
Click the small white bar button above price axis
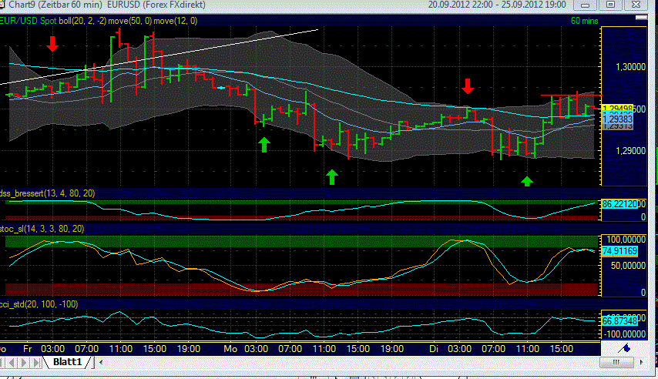[641, 18]
